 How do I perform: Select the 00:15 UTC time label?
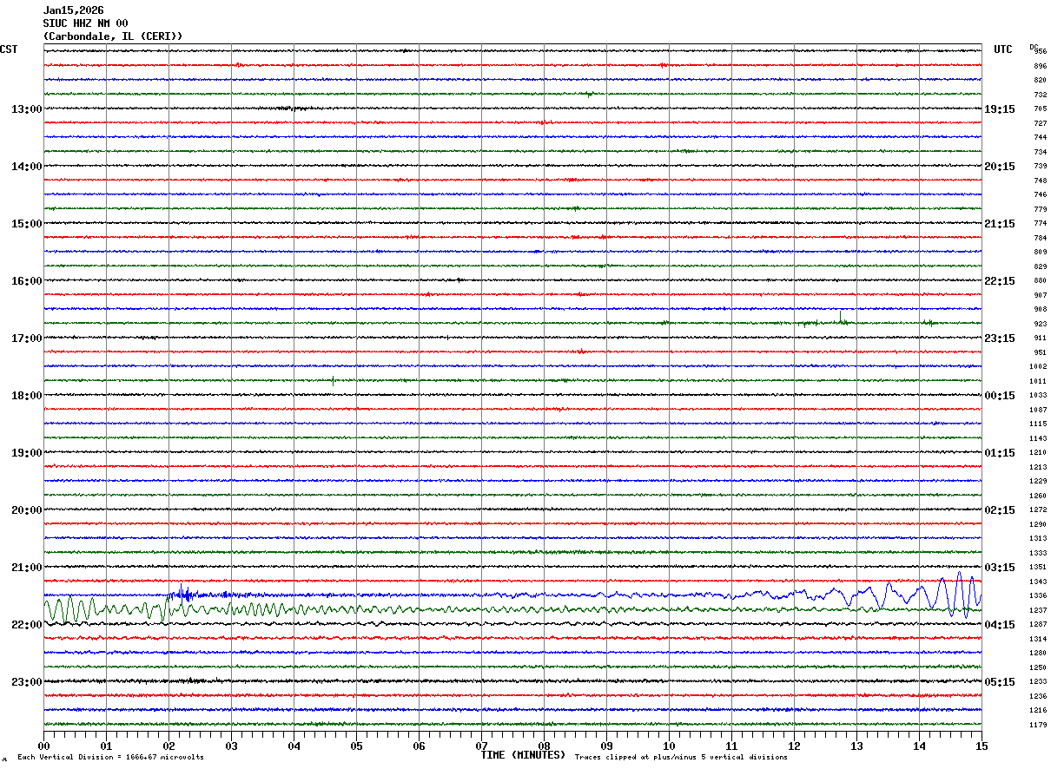[x=1000, y=396]
